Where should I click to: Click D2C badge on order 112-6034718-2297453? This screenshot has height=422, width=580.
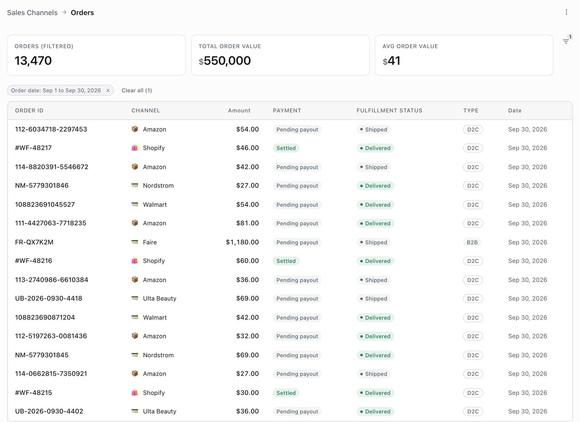(x=473, y=129)
